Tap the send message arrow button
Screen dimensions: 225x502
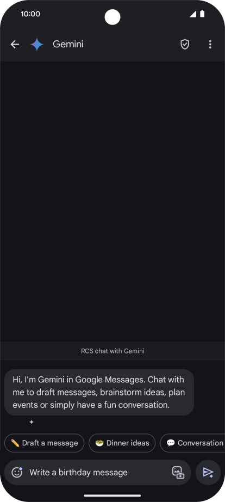point(208,472)
